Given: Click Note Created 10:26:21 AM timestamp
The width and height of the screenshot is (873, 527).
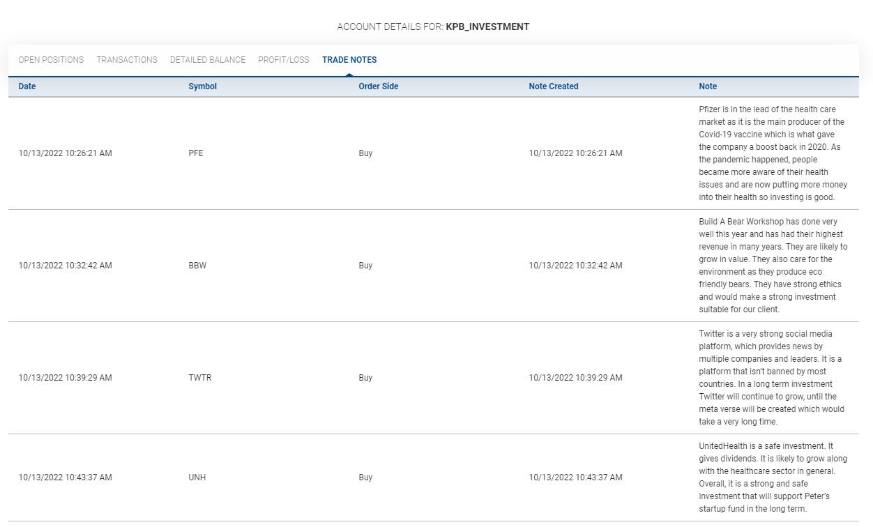Looking at the screenshot, I should click(x=575, y=153).
